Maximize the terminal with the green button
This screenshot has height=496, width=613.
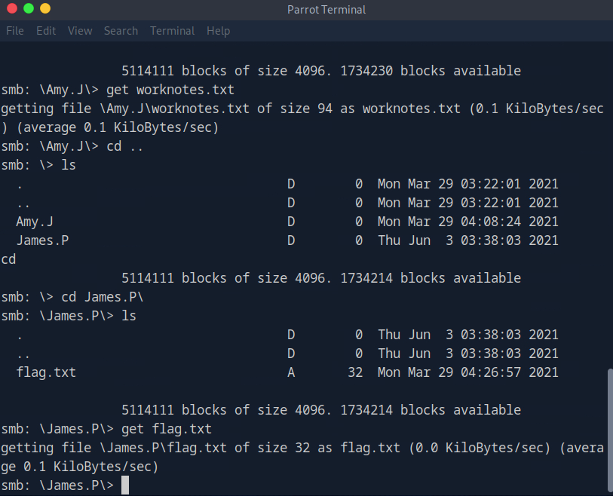pyautogui.click(x=29, y=9)
